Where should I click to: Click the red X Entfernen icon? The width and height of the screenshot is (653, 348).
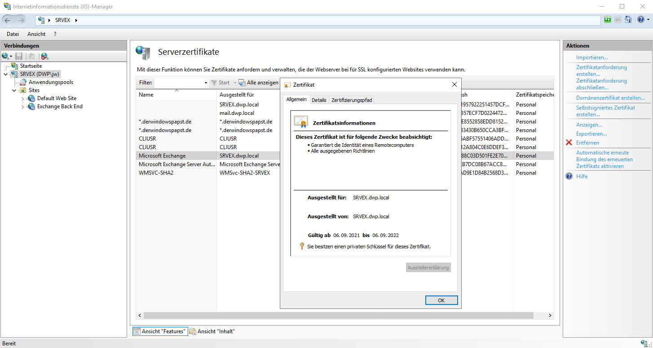(569, 143)
